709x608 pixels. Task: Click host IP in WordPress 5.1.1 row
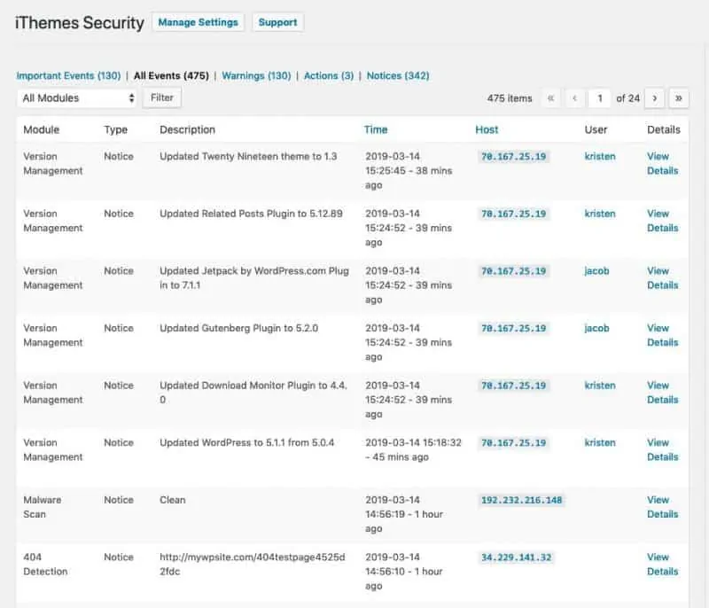click(513, 443)
